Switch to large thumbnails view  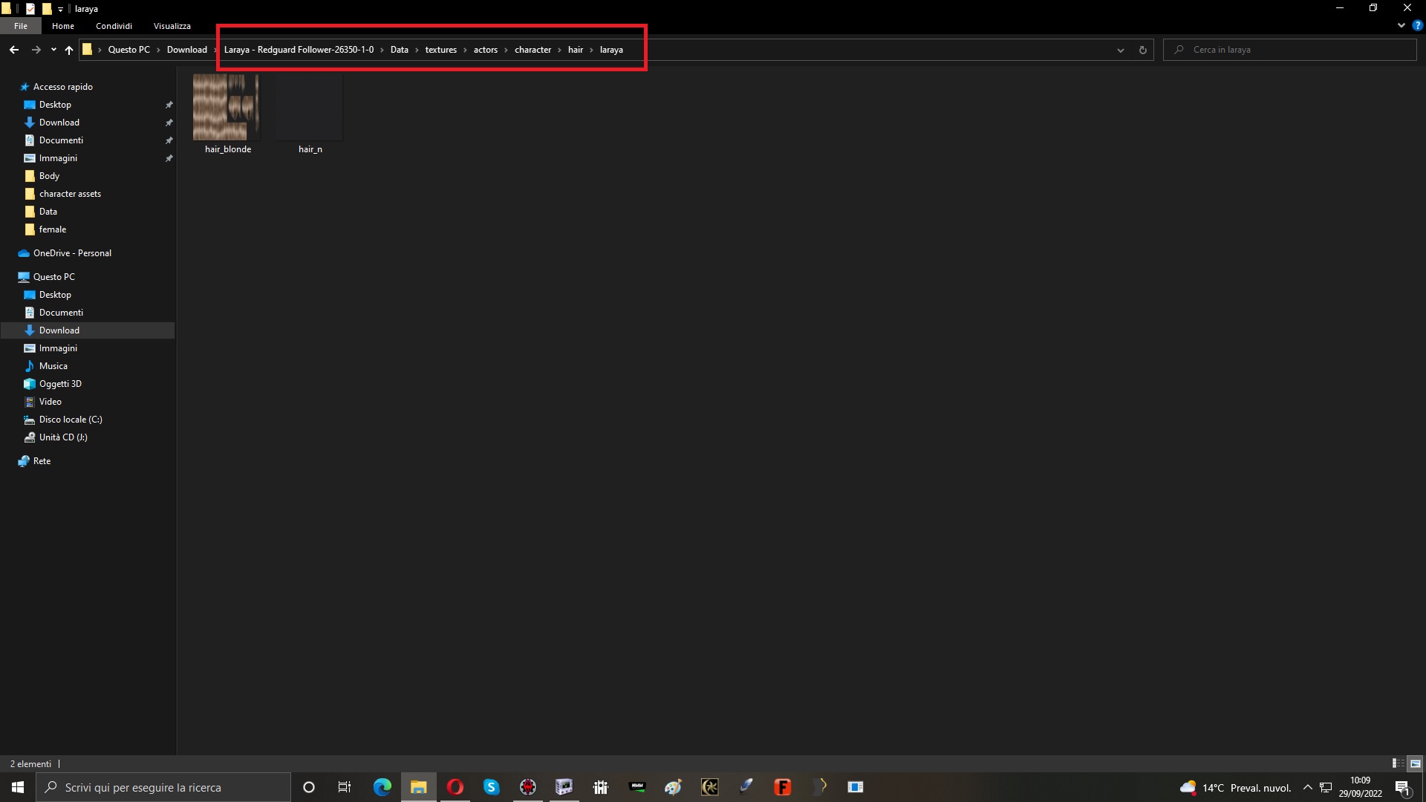tap(1415, 763)
